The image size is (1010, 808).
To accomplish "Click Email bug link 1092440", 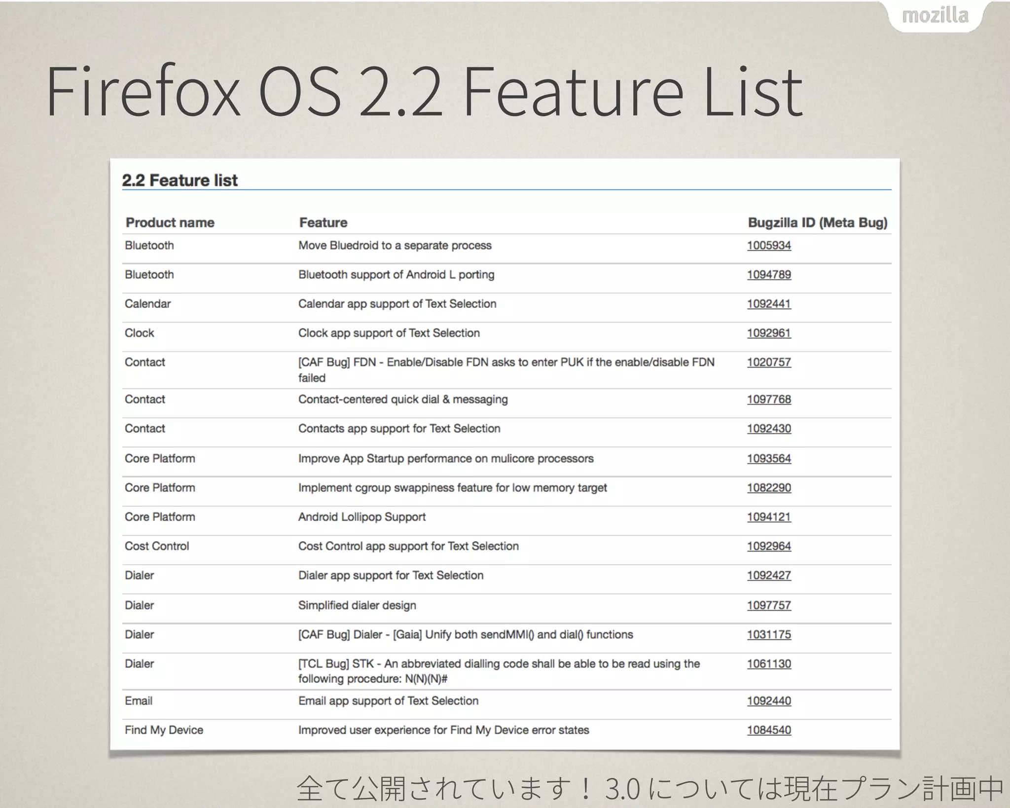I will 768,701.
